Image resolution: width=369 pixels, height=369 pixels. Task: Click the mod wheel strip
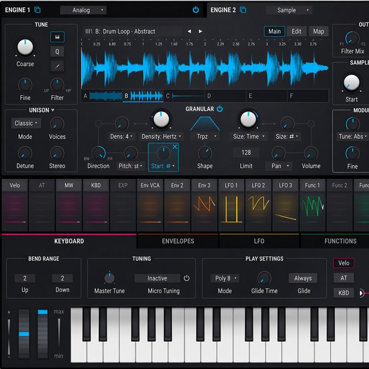[43, 334]
